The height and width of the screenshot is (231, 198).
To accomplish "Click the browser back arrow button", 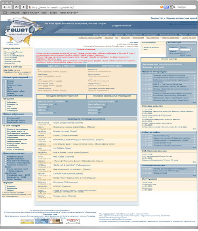I will [4, 7].
